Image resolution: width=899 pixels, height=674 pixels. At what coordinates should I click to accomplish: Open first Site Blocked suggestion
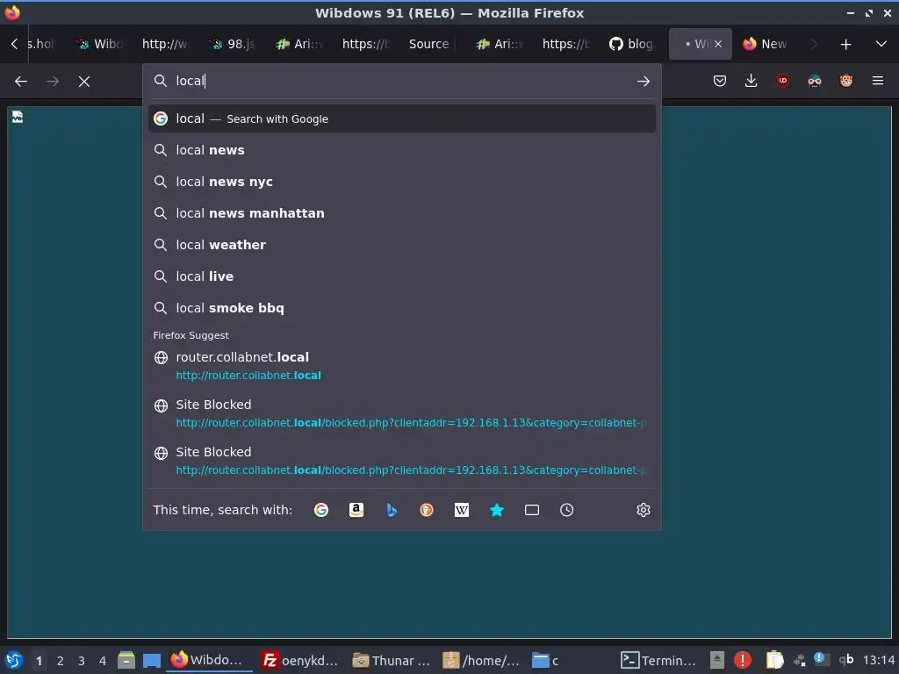pos(402,413)
